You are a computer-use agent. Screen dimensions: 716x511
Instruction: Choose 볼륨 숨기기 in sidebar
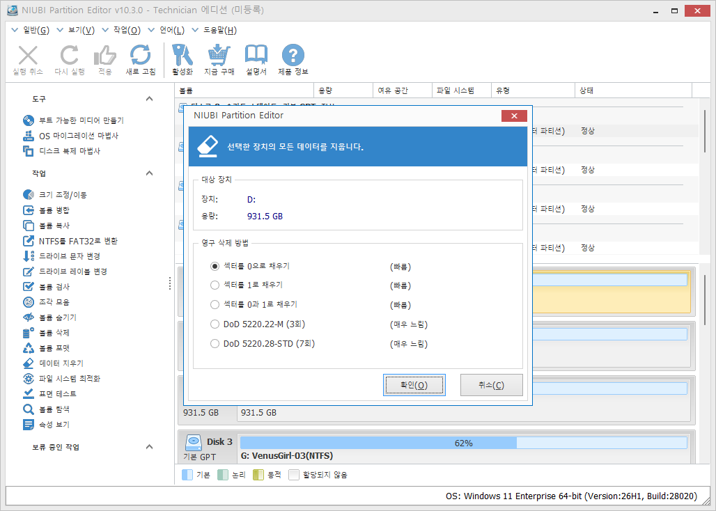[x=49, y=317]
